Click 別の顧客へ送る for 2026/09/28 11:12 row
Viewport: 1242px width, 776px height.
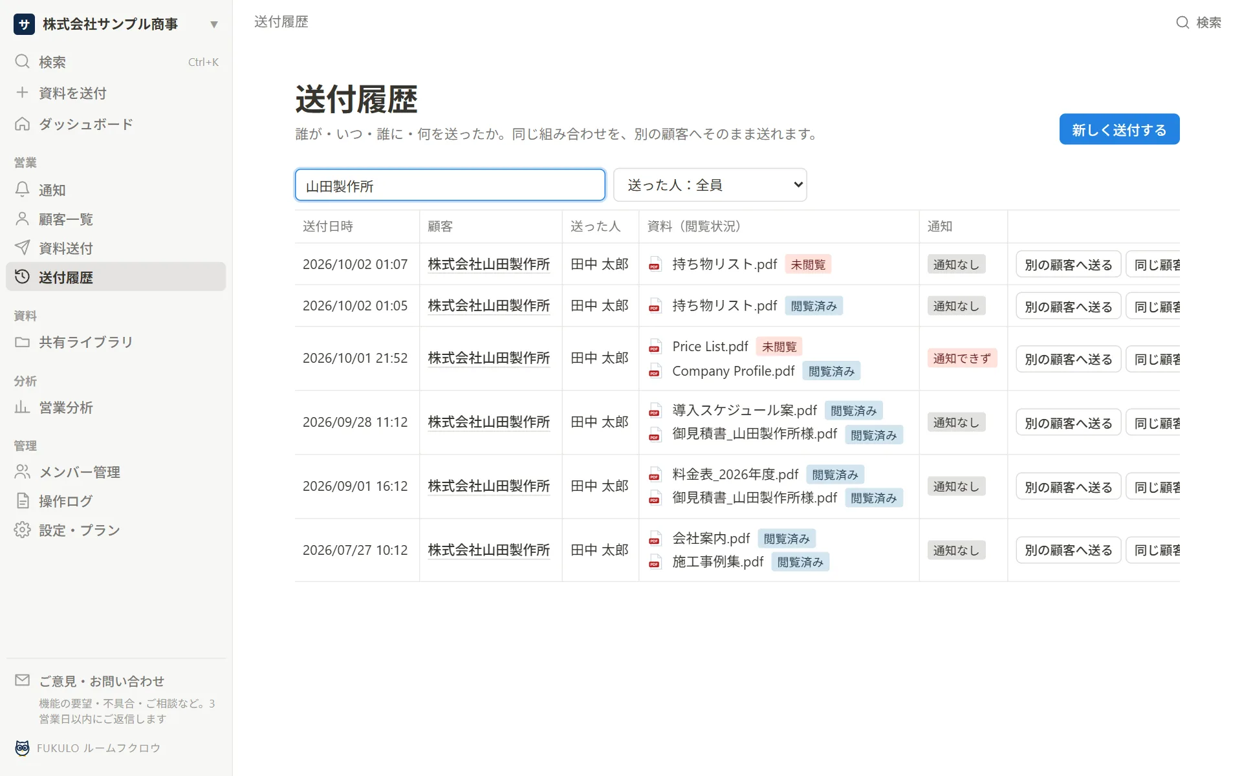coord(1068,422)
